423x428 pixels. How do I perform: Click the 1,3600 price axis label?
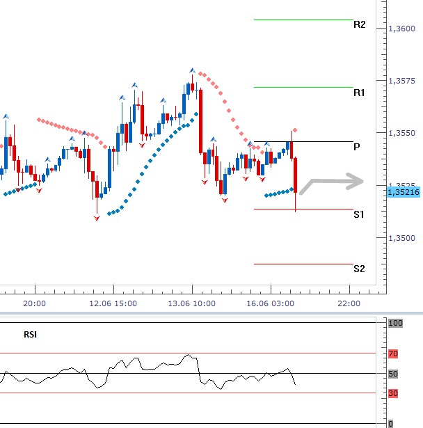tap(403, 29)
